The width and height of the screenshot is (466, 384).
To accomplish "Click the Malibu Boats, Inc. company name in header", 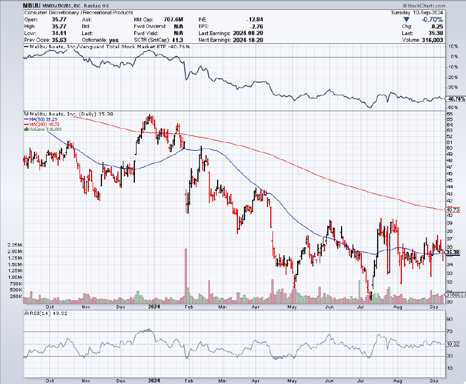I will coord(61,5).
